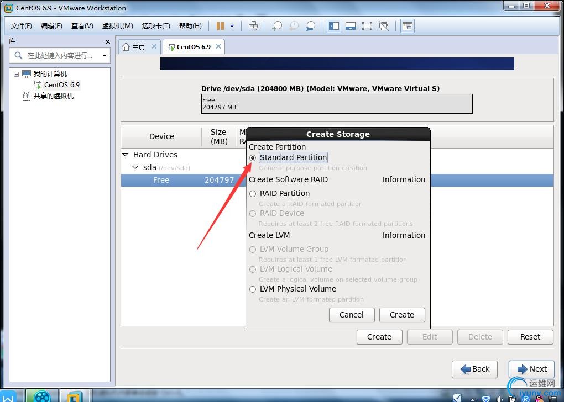Select the RAID Partition radio button
The height and width of the screenshot is (402, 564).
253,194
